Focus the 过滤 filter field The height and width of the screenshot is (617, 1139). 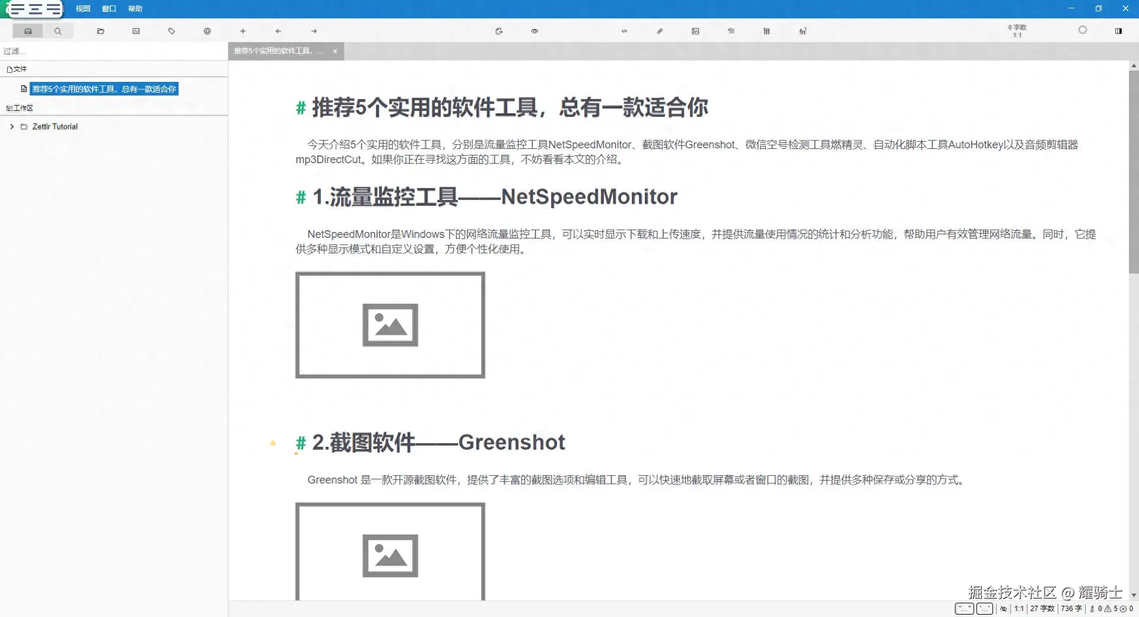(114, 51)
